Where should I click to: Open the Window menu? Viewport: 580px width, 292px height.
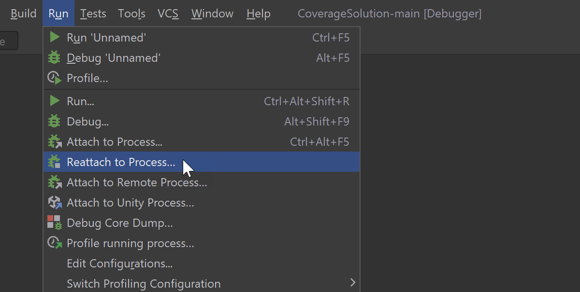pos(213,14)
